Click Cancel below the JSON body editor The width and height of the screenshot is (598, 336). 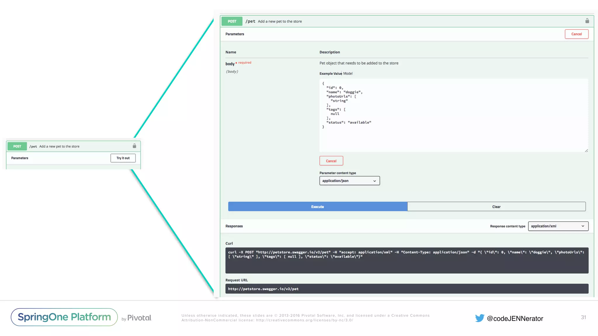pyautogui.click(x=331, y=161)
